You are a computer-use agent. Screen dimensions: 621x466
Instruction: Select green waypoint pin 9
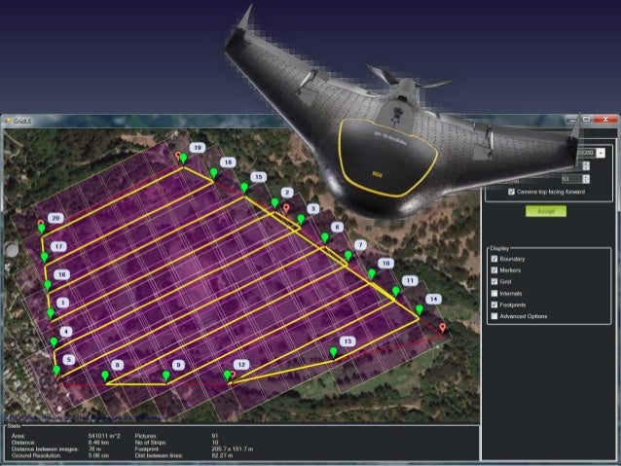tap(165, 376)
